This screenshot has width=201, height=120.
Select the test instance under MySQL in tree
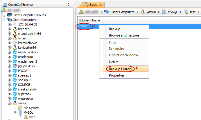[32, 117]
